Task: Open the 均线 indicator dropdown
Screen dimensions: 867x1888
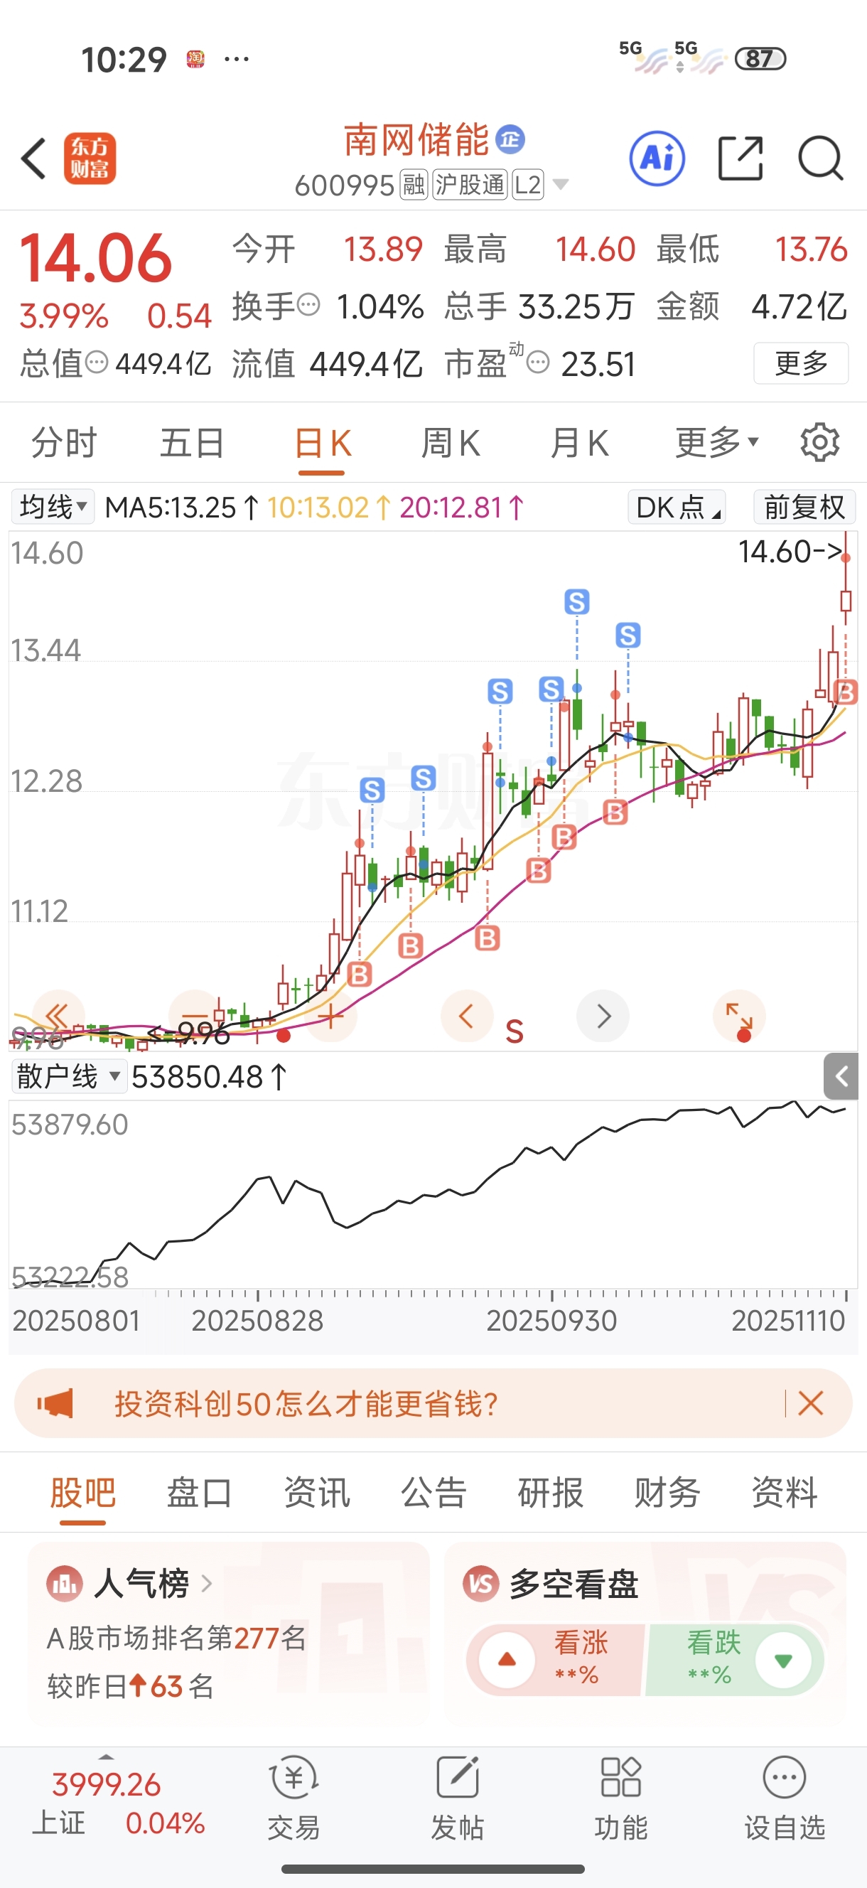Action: 53,507
